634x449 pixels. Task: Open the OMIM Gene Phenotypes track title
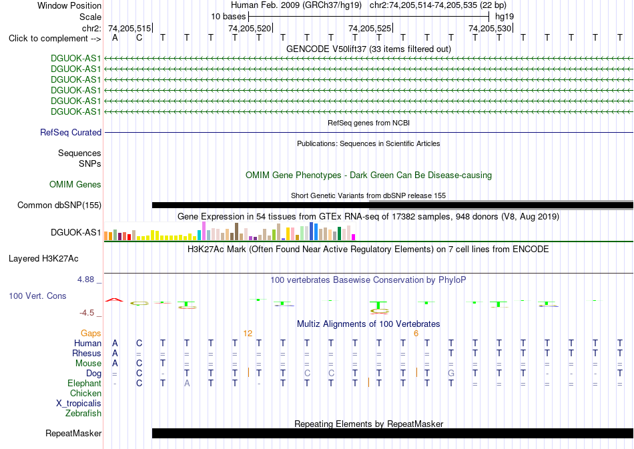point(368,175)
